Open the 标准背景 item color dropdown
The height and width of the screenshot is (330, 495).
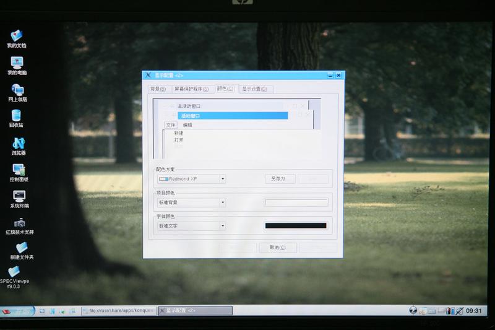191,202
